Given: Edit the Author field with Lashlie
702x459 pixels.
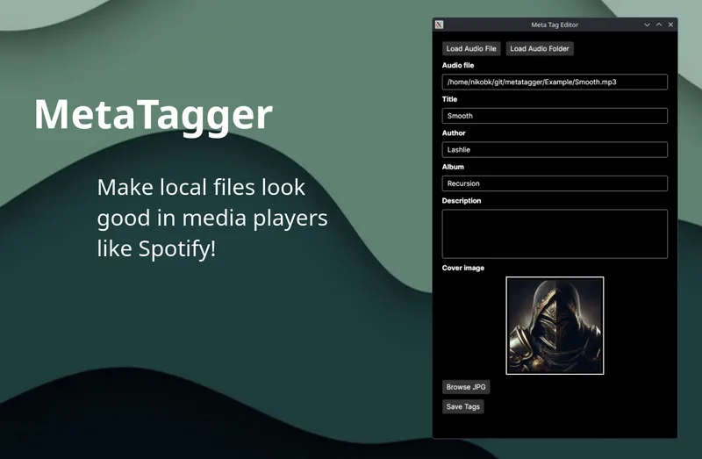Looking at the screenshot, I should (x=555, y=149).
